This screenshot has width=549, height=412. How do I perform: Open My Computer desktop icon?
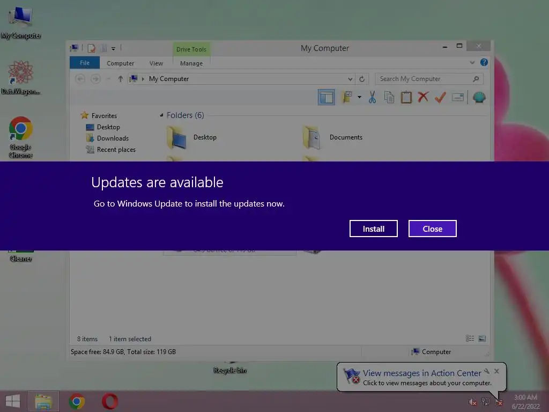[x=20, y=23]
